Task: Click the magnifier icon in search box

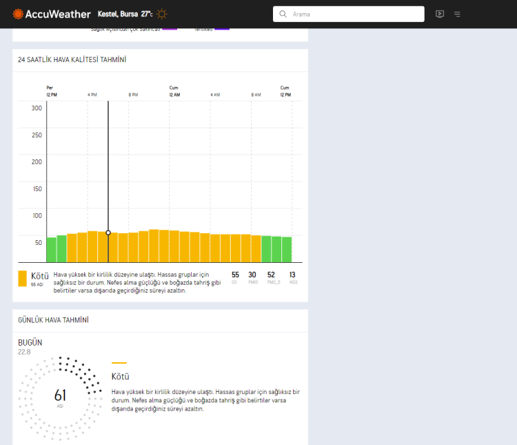Action: coord(283,14)
